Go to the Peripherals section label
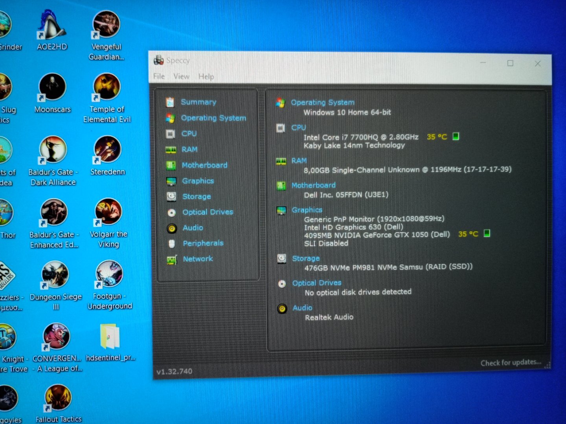Image resolution: width=566 pixels, height=424 pixels. 203,243
